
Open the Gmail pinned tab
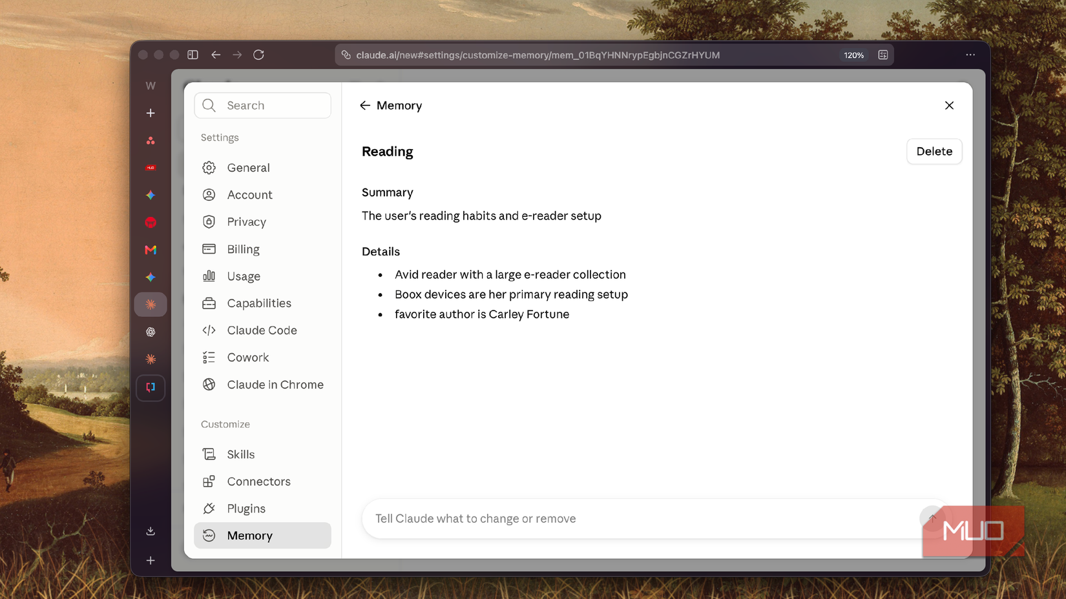[151, 250]
